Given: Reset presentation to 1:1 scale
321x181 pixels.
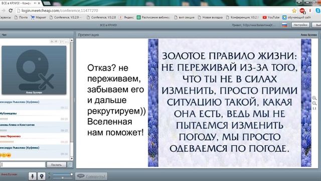Looking at the screenshot, I should pos(314,109).
